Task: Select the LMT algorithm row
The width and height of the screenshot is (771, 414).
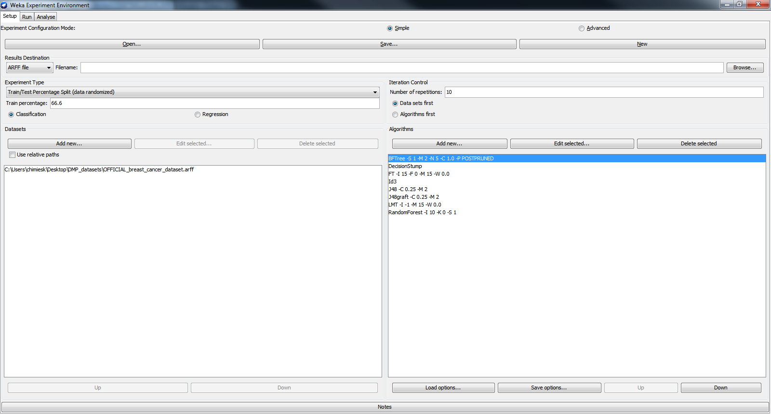Action: click(x=577, y=205)
